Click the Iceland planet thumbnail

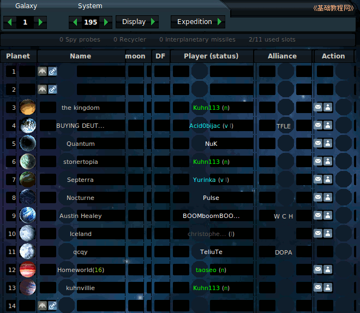(x=27, y=234)
